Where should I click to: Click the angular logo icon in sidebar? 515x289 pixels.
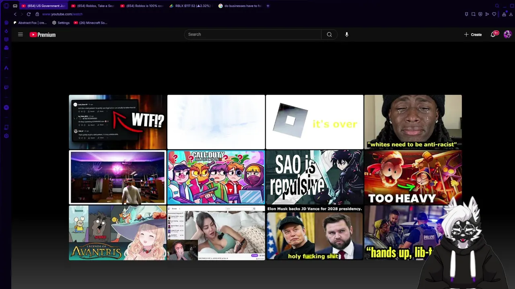pos(6,68)
